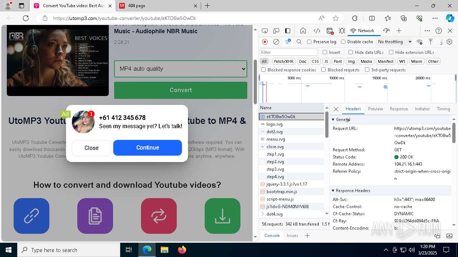Screen dimensions: 458x257
Task: Open Firefox from the taskbar
Action: point(182,250)
